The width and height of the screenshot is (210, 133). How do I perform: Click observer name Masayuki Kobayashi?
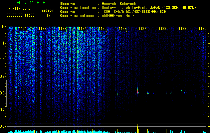pyautogui.click(x=120, y=4)
